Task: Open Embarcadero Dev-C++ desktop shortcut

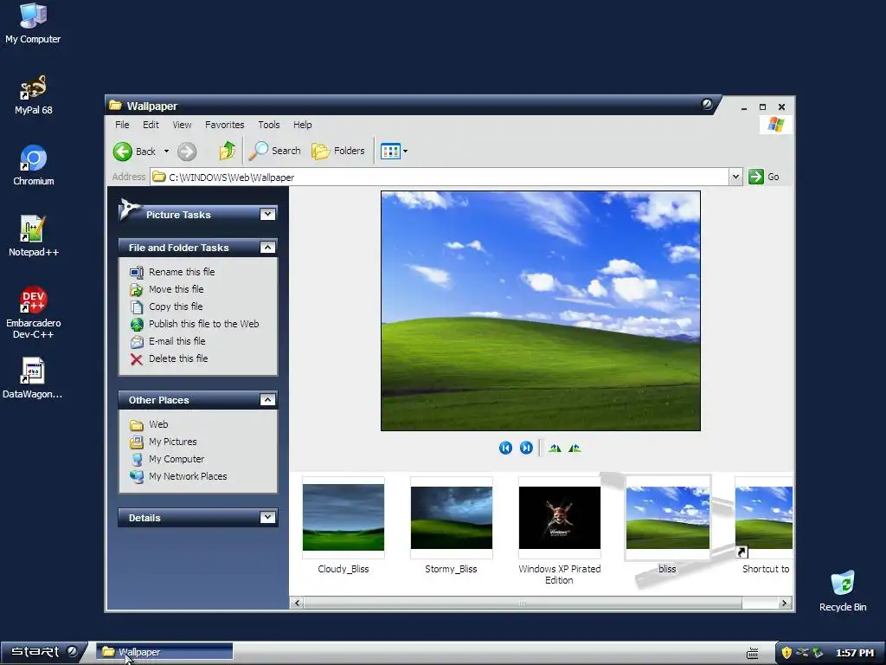Action: coord(34,313)
